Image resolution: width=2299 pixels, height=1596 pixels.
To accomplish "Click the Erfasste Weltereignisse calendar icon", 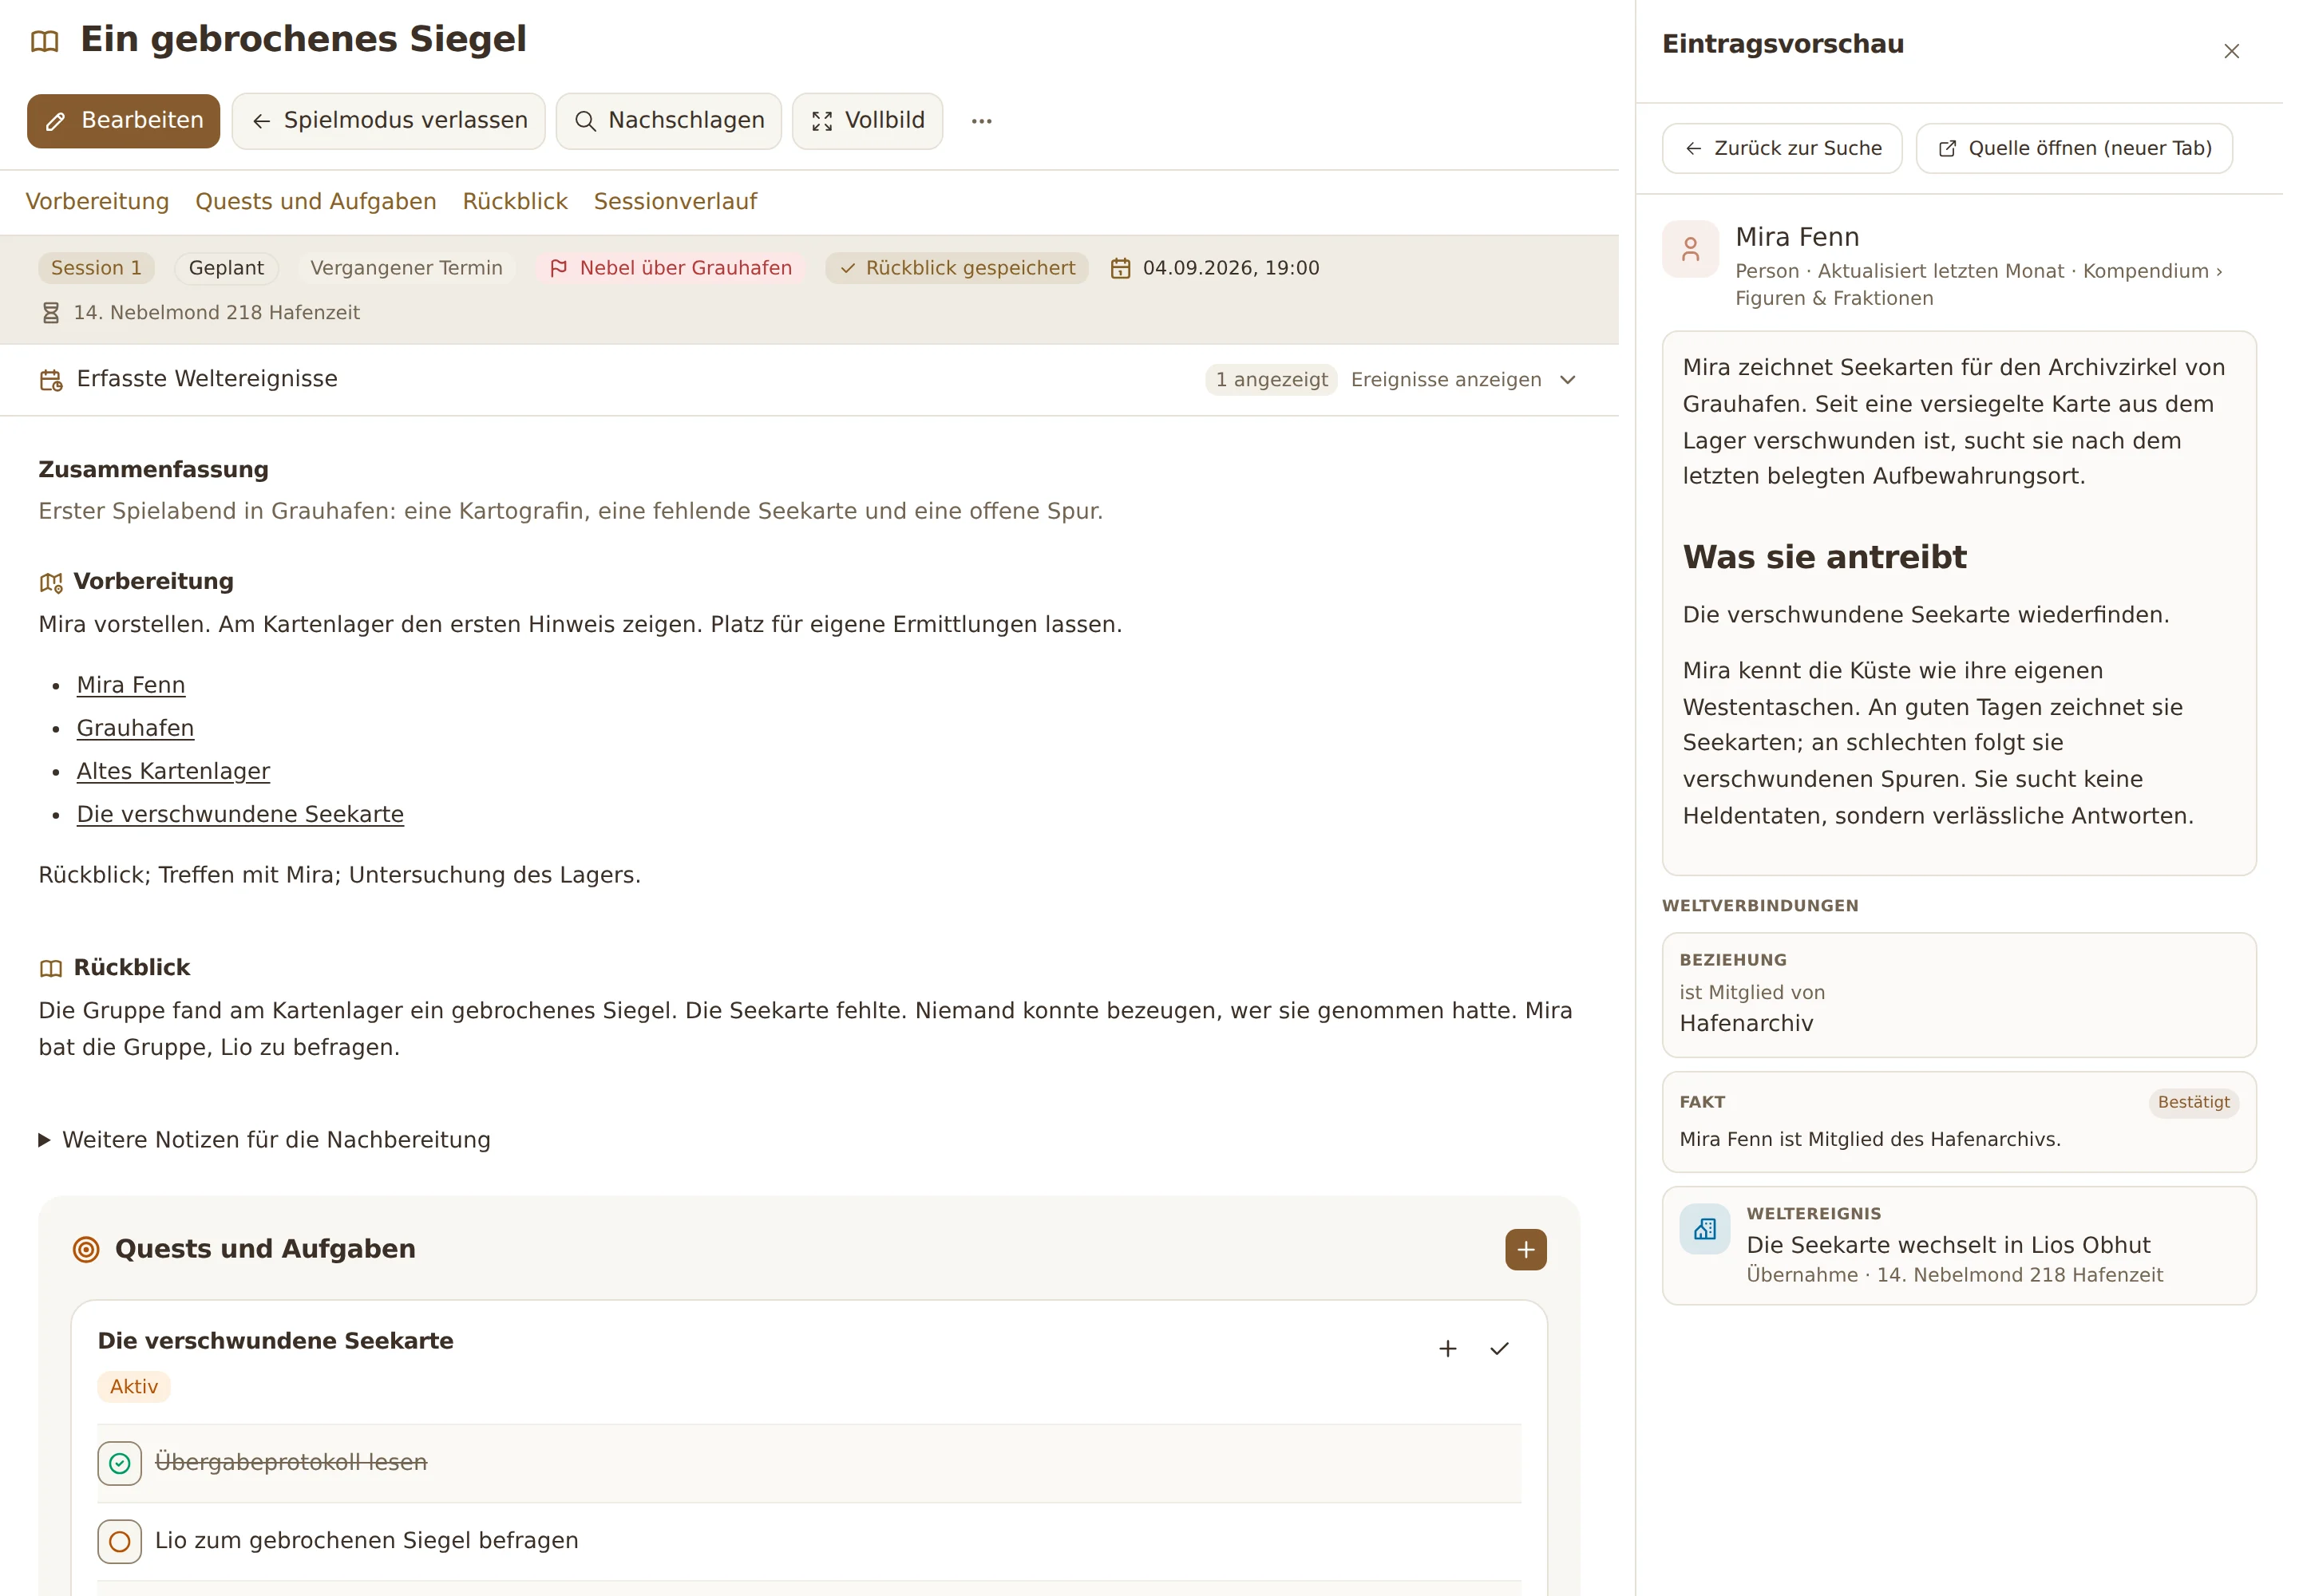I will pyautogui.click(x=50, y=380).
